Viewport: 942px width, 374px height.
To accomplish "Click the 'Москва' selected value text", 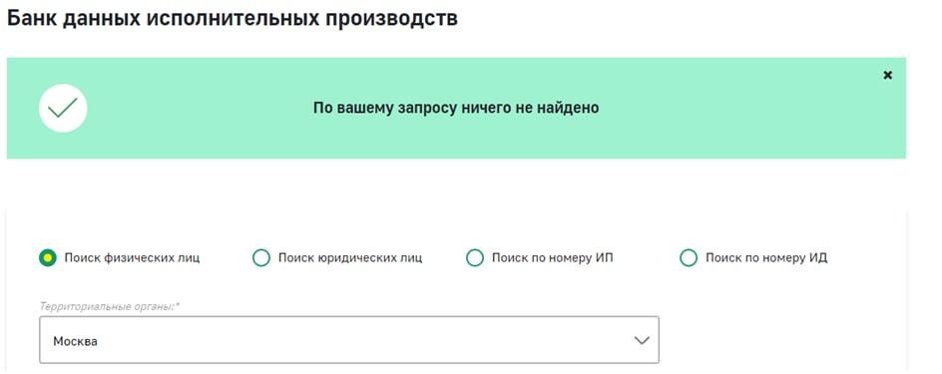I will tap(75, 341).
